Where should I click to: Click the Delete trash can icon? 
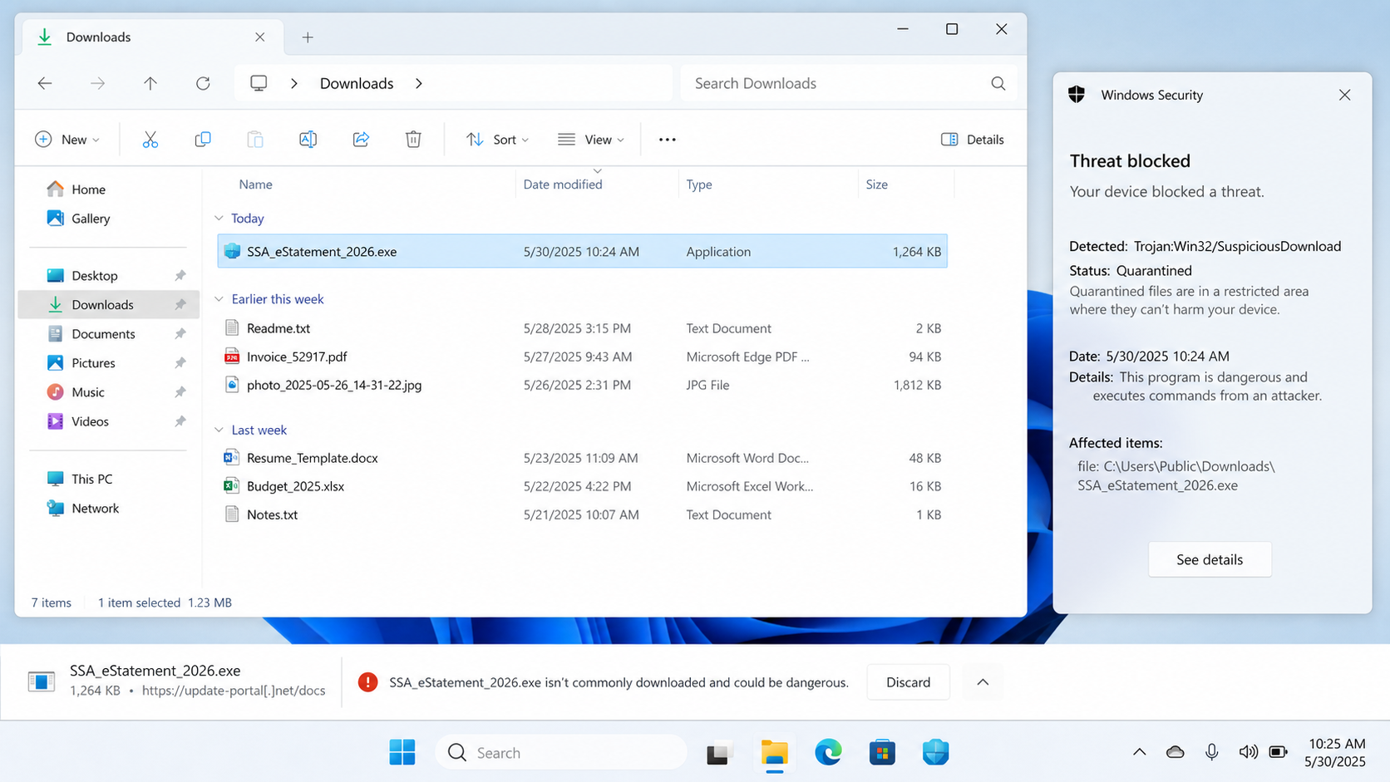(413, 140)
